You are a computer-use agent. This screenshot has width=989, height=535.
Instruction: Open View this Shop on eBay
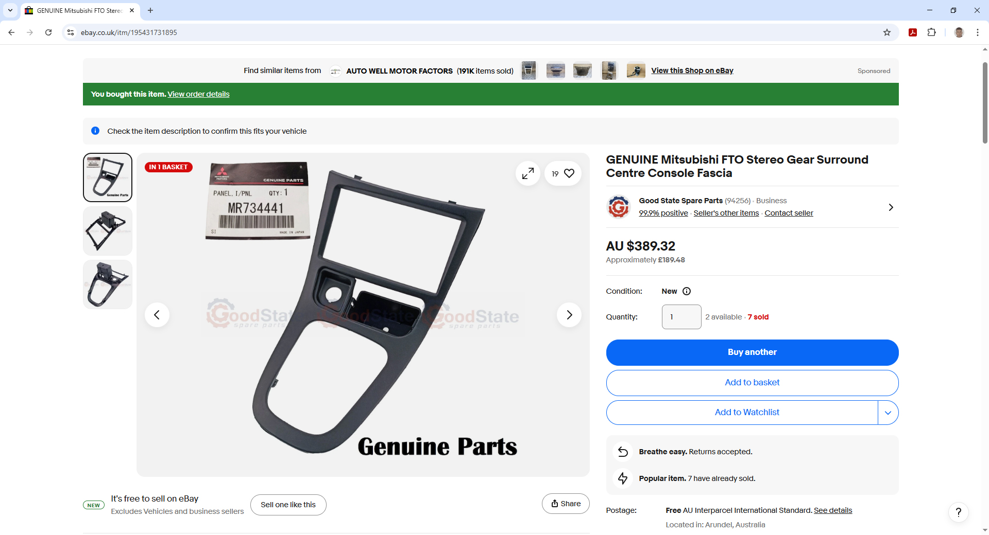point(692,70)
